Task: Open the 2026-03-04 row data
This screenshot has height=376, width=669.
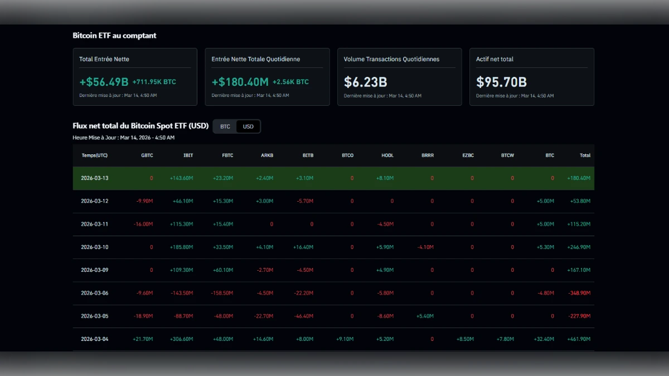Action: click(94, 339)
